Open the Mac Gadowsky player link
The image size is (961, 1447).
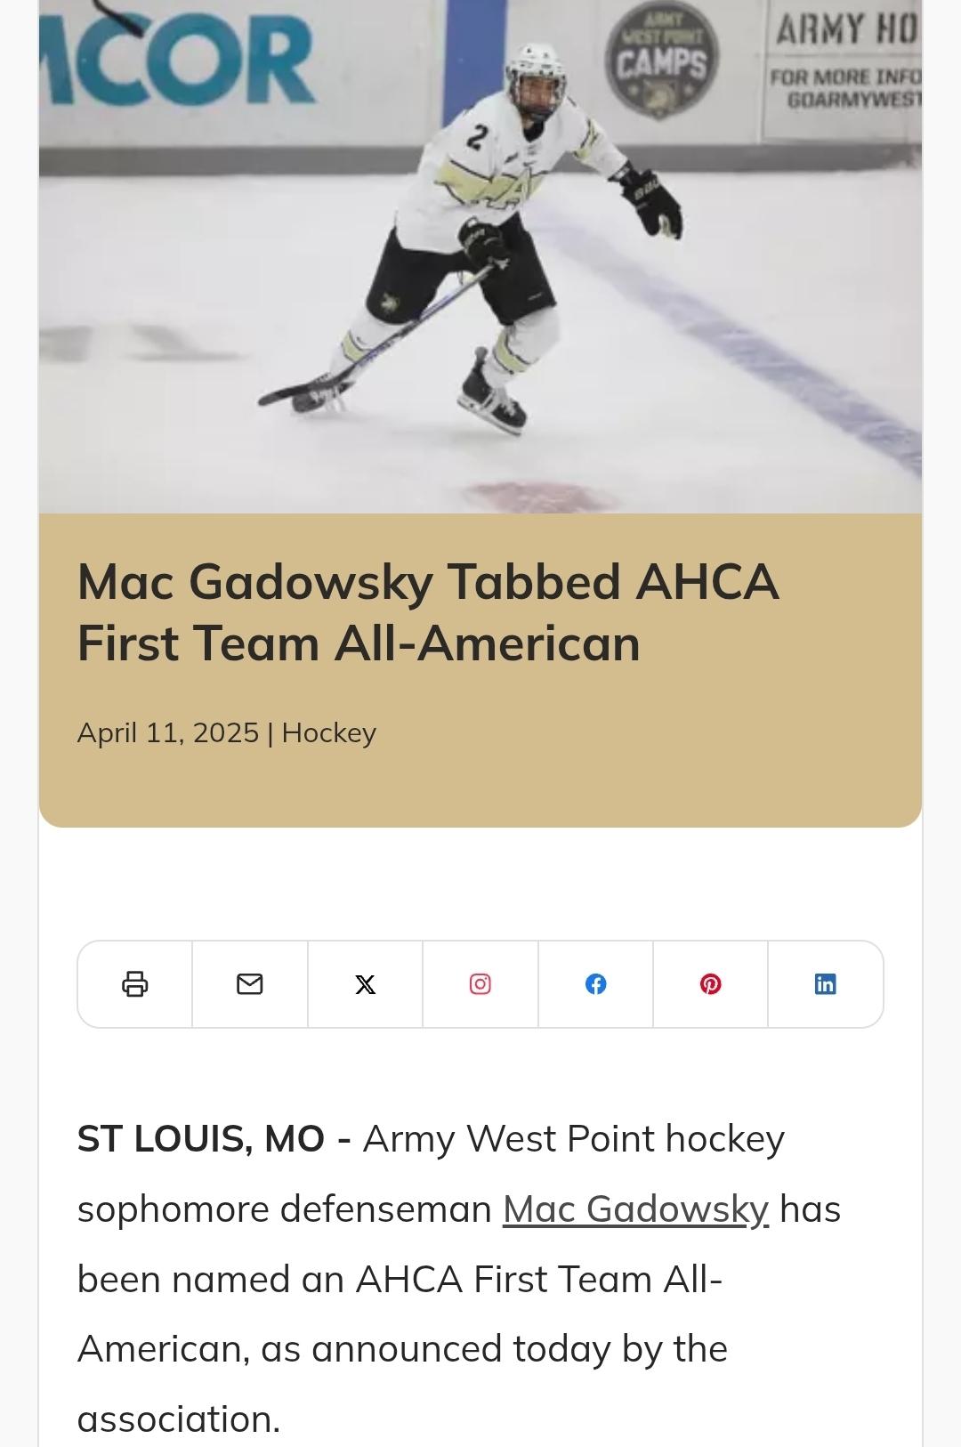[x=635, y=1209]
